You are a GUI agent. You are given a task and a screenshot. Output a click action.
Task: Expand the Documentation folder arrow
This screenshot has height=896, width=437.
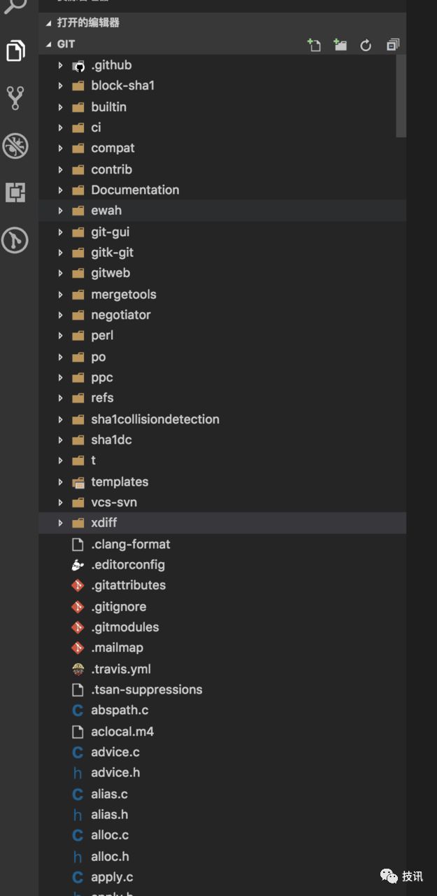click(60, 190)
